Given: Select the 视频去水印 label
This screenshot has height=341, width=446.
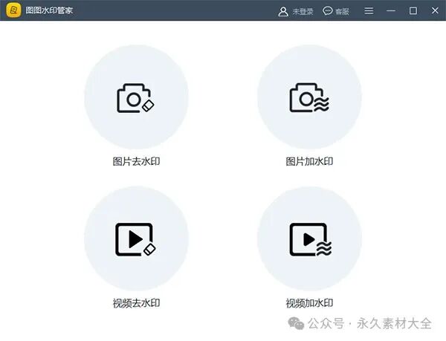Looking at the screenshot, I should [x=136, y=303].
